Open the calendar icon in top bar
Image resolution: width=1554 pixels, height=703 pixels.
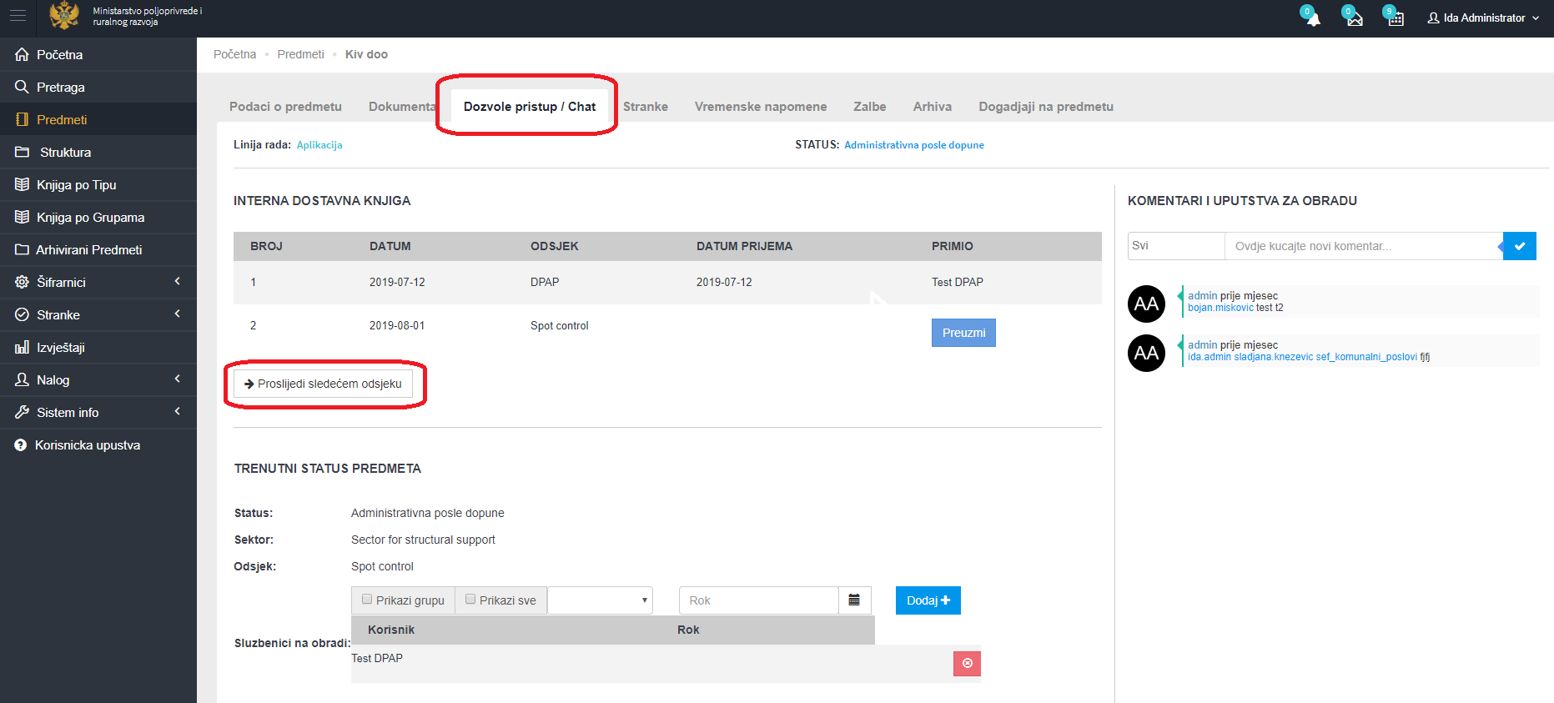1395,18
